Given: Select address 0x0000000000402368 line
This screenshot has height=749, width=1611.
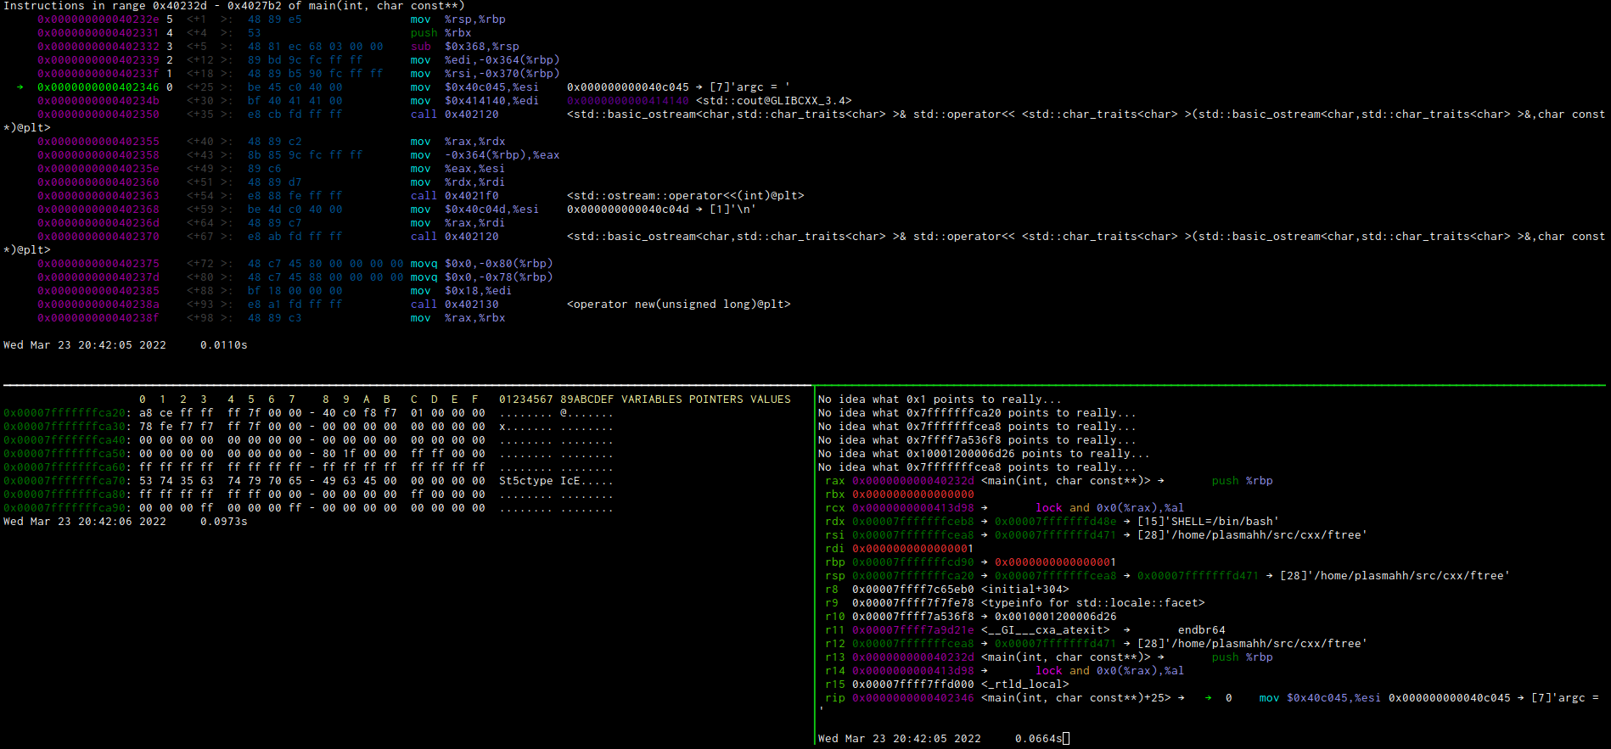Looking at the screenshot, I should click(396, 210).
